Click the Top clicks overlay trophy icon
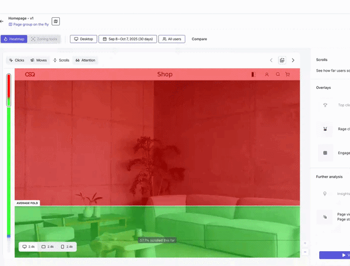 (325, 105)
